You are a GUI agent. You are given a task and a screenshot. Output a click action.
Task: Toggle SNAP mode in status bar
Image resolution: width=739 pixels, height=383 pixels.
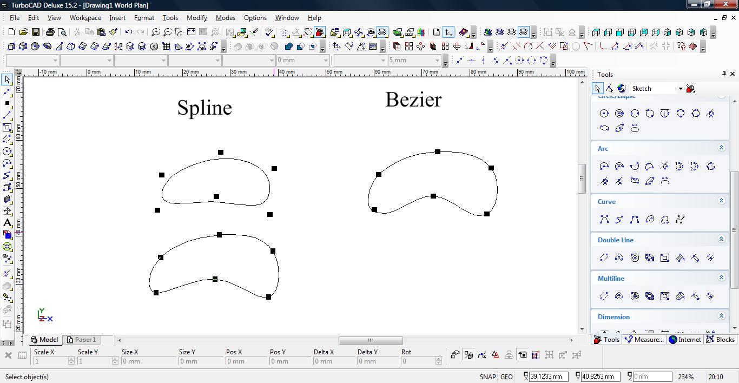487,377
